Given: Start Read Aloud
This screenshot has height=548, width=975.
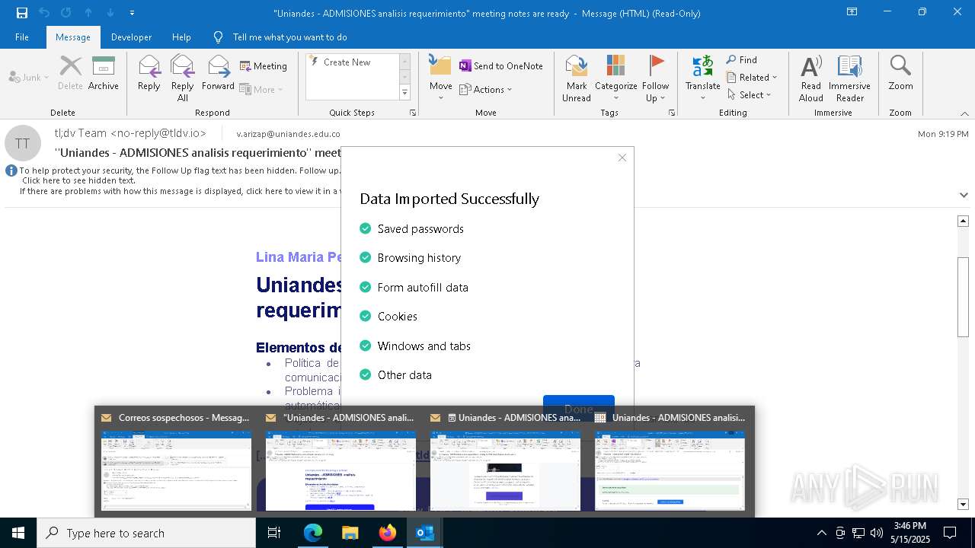Looking at the screenshot, I should (x=811, y=78).
